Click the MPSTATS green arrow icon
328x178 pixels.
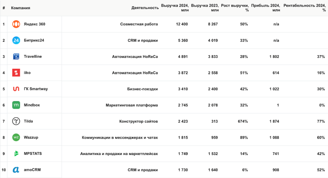click(x=16, y=154)
